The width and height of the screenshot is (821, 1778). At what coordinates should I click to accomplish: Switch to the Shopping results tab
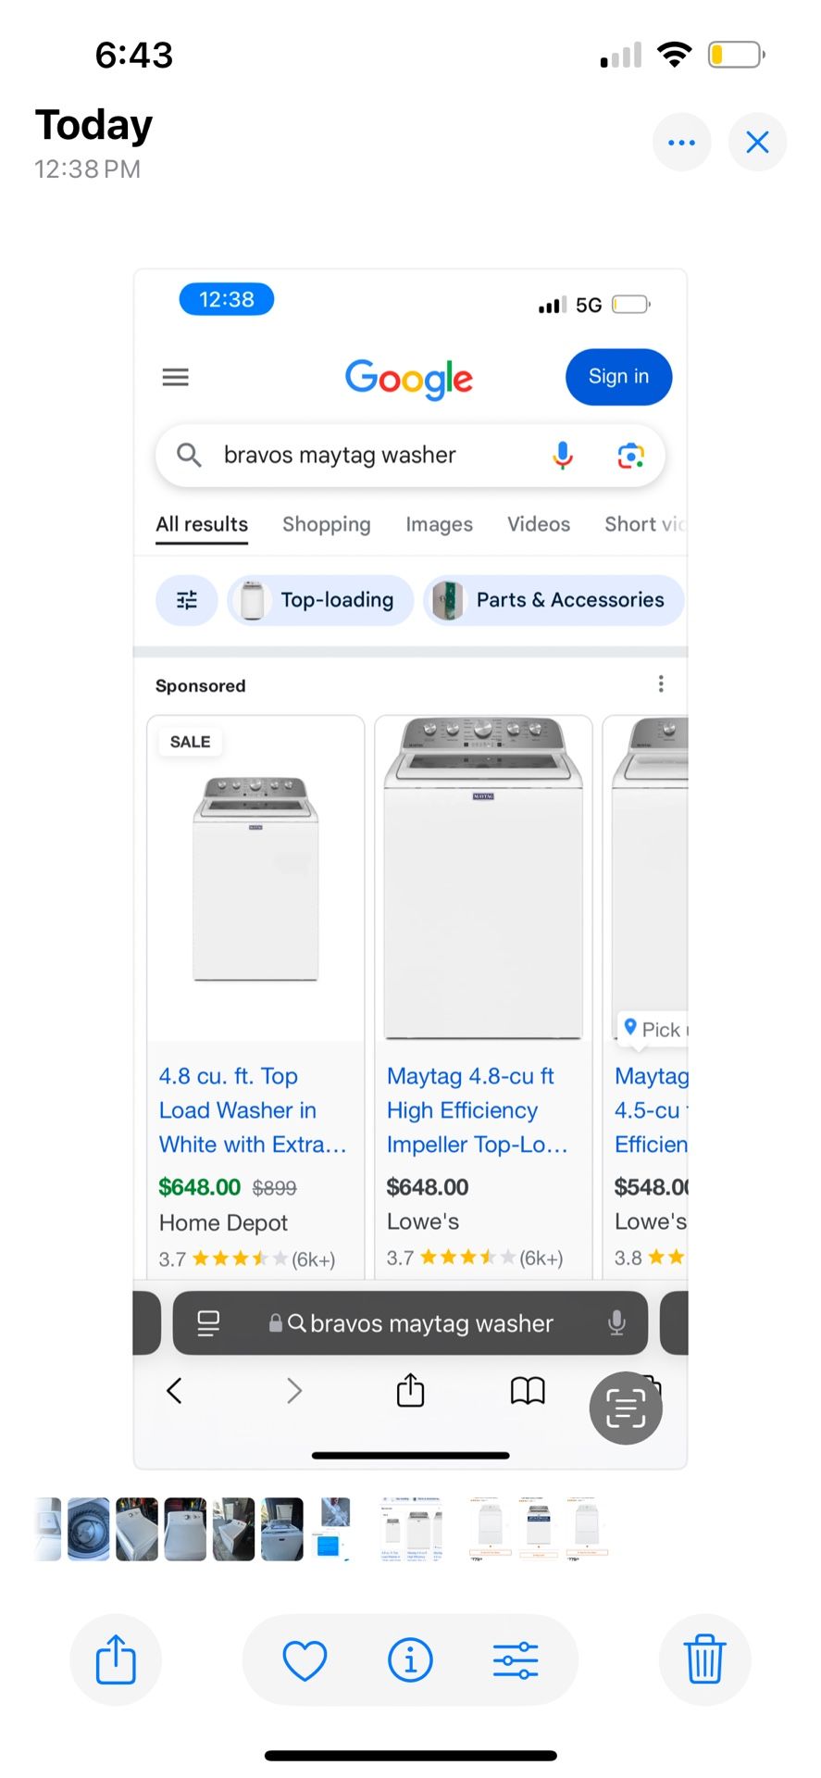click(326, 524)
